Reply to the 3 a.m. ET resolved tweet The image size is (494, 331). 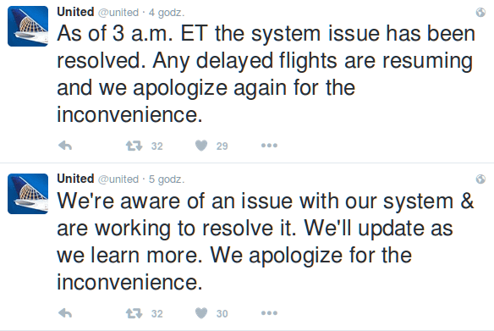tap(65, 146)
